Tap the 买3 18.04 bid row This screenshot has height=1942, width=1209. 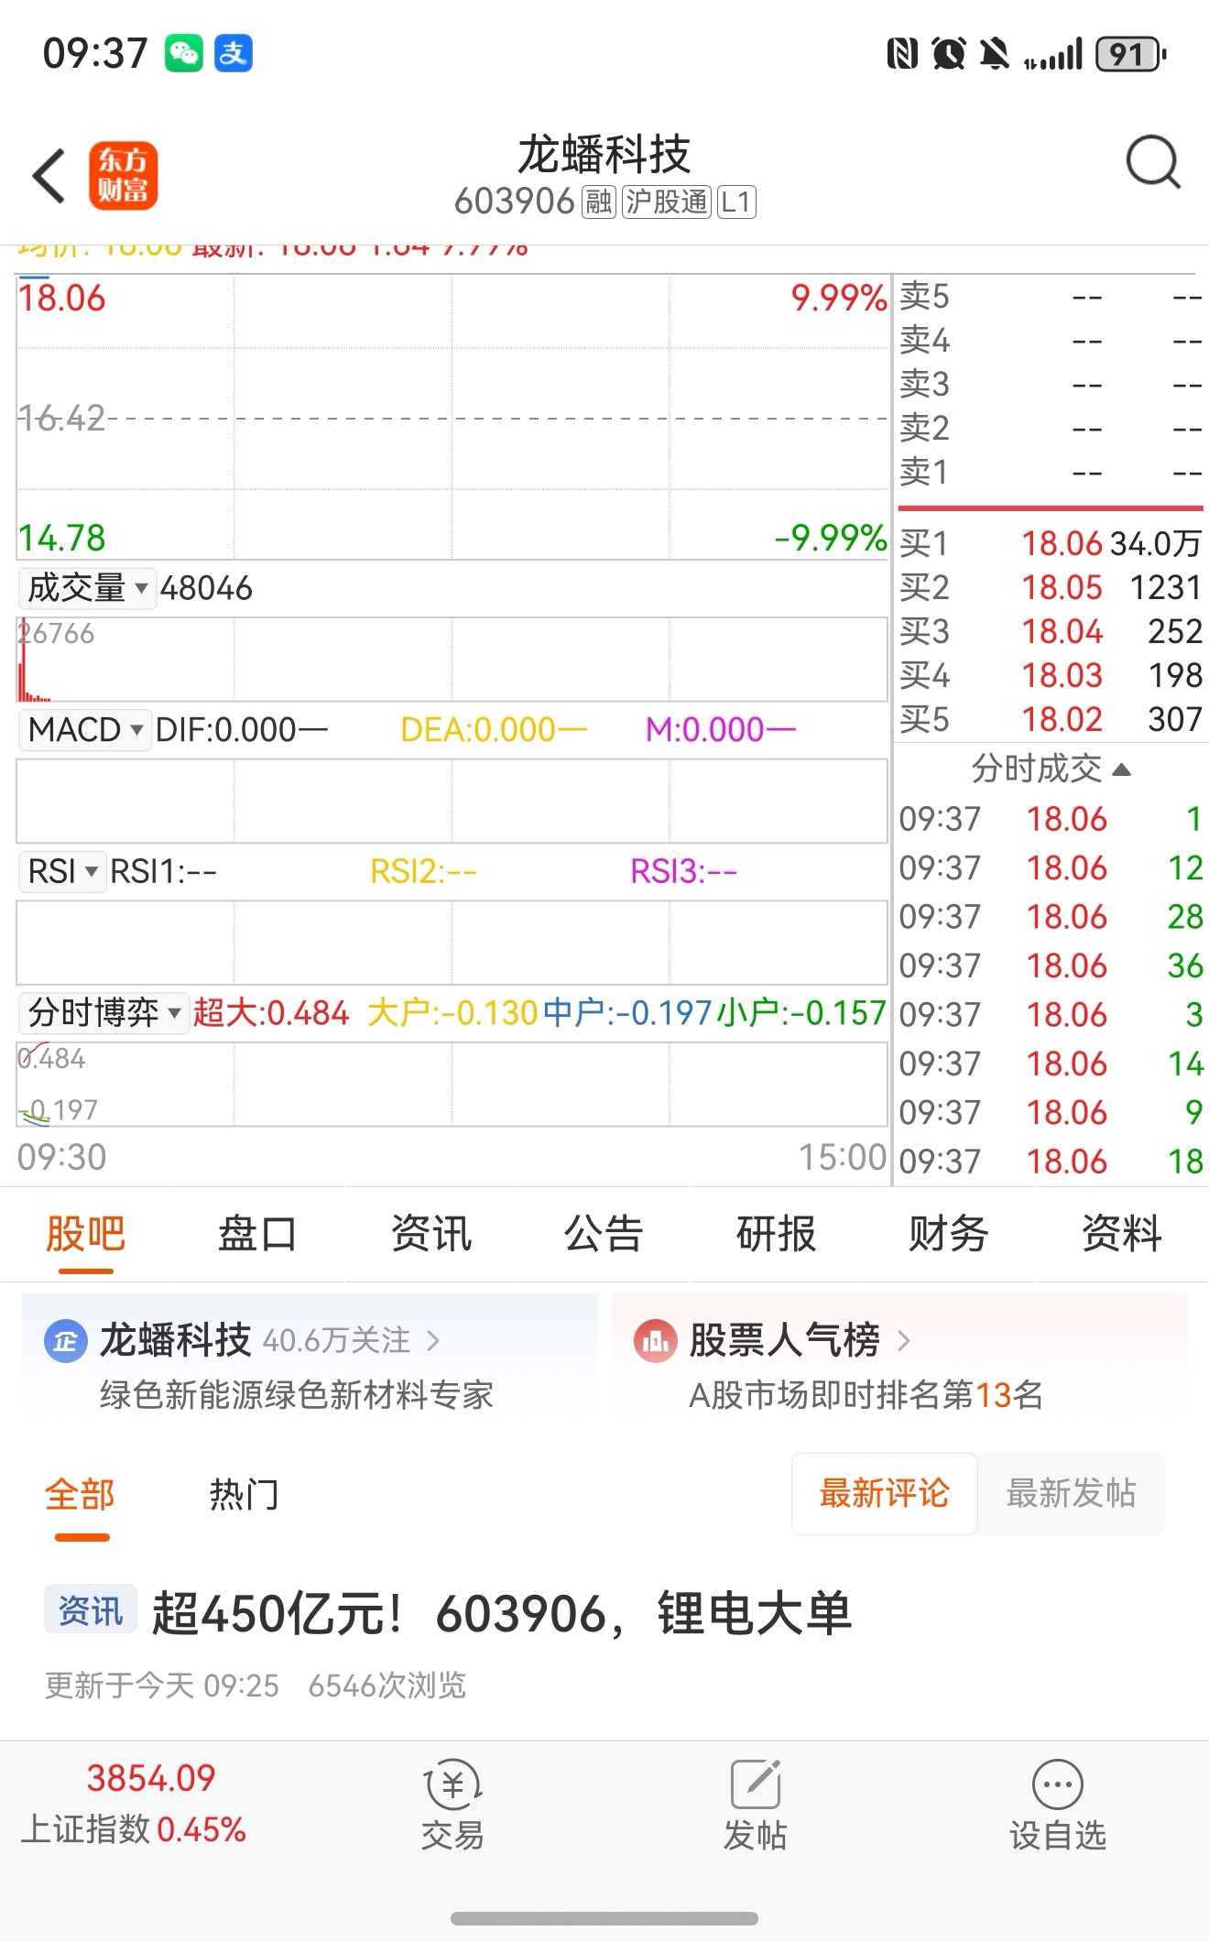[x=1051, y=632]
